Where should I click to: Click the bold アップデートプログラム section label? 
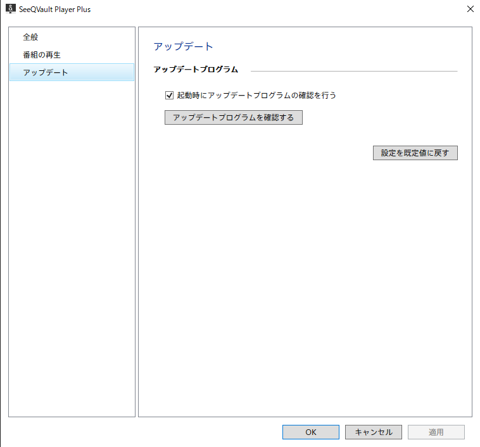[196, 69]
